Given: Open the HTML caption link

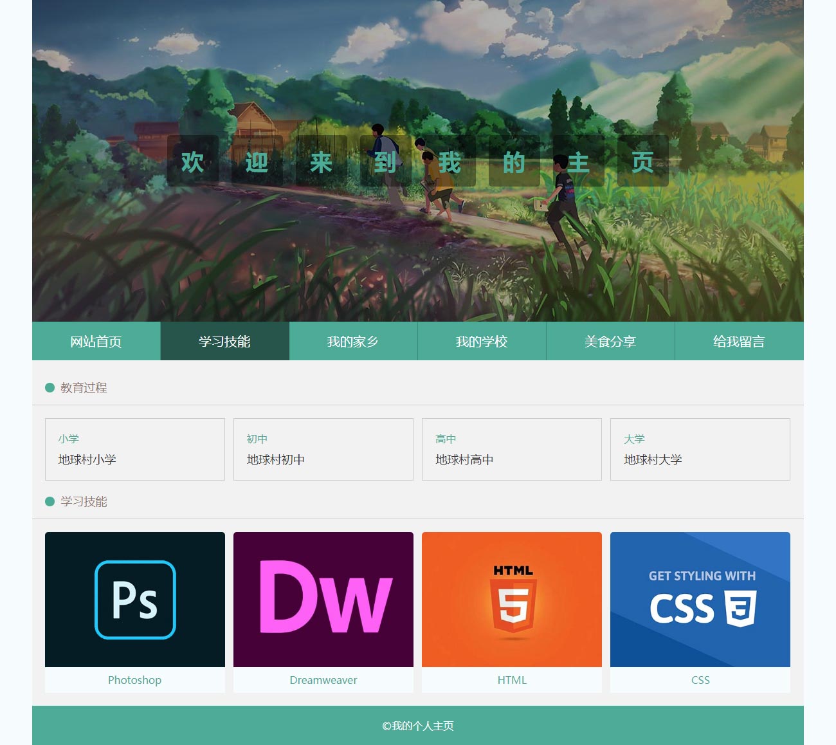Looking at the screenshot, I should coord(512,680).
